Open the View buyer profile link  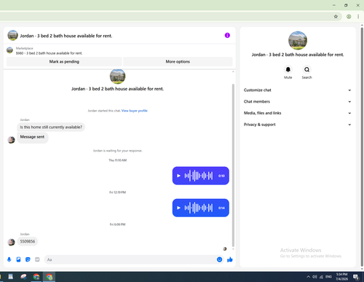coord(135,111)
